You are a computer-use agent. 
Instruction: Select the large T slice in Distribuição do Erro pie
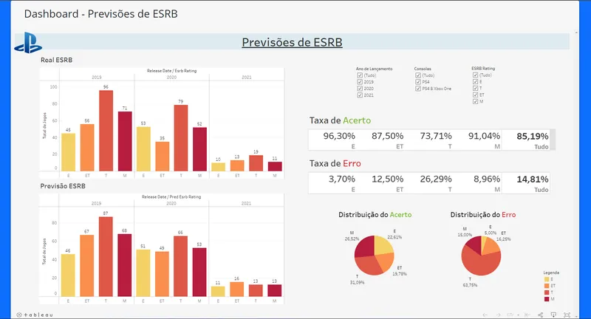482,261
